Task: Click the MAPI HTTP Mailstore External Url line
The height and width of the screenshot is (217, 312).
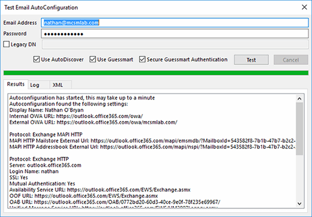Action: [x=152, y=141]
